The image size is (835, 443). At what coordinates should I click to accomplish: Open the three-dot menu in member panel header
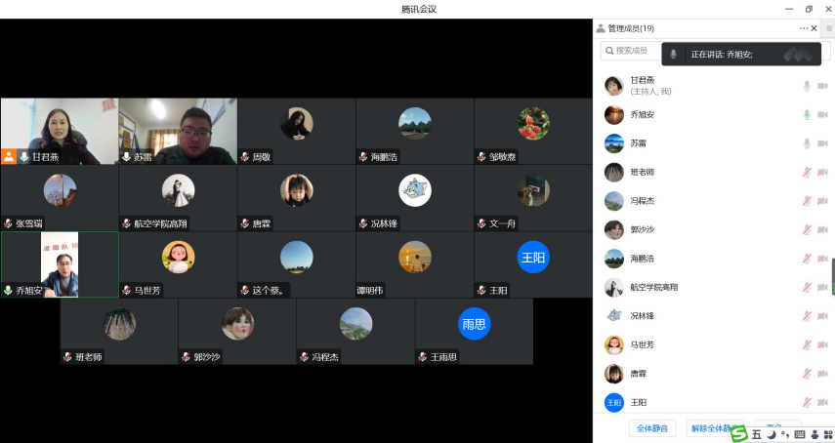point(804,28)
